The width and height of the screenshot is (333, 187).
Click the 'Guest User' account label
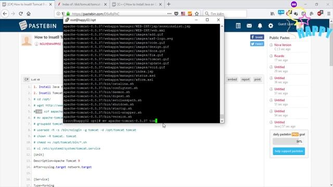tap(286, 24)
